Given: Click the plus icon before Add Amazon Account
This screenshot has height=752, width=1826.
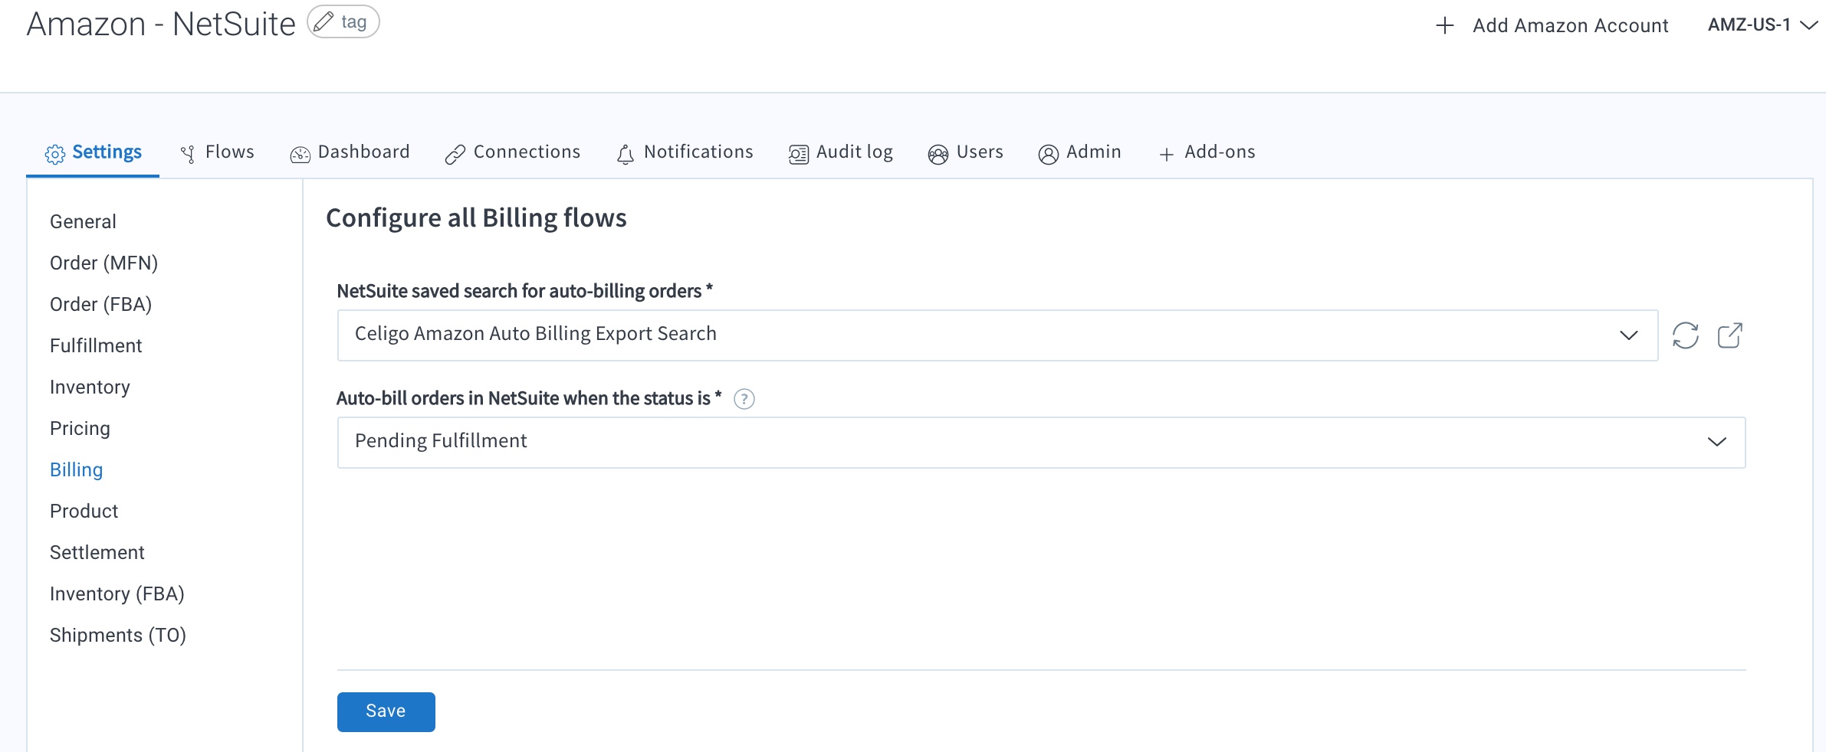Looking at the screenshot, I should coord(1444,25).
